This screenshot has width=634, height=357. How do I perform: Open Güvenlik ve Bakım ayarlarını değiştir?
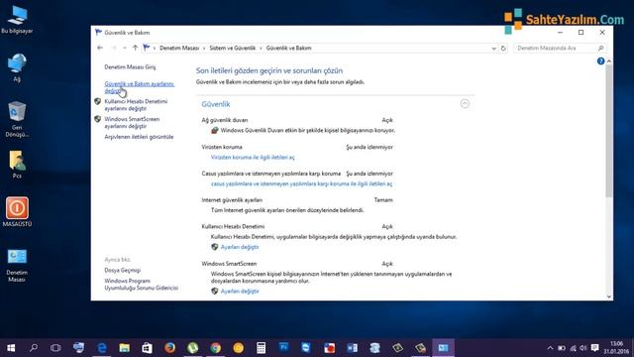tap(139, 87)
